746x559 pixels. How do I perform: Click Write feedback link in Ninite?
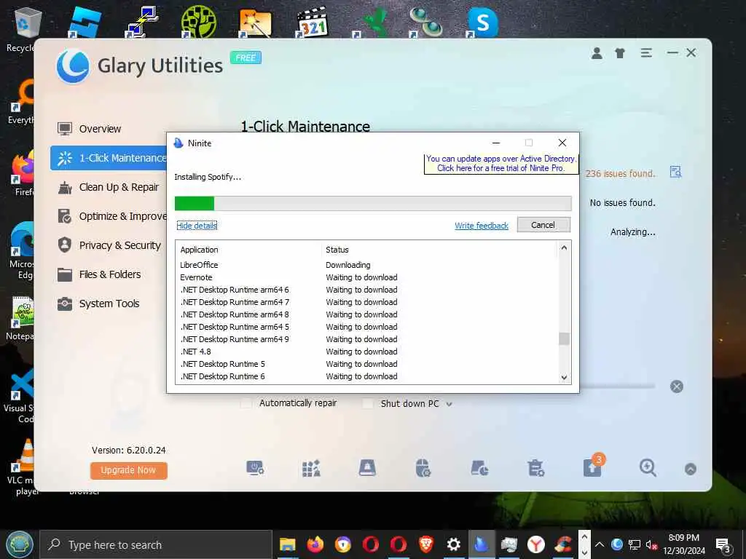[x=482, y=226]
